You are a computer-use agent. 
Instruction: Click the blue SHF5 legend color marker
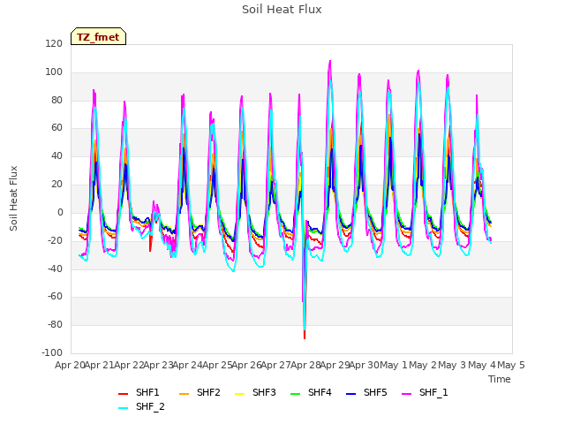click(x=350, y=394)
